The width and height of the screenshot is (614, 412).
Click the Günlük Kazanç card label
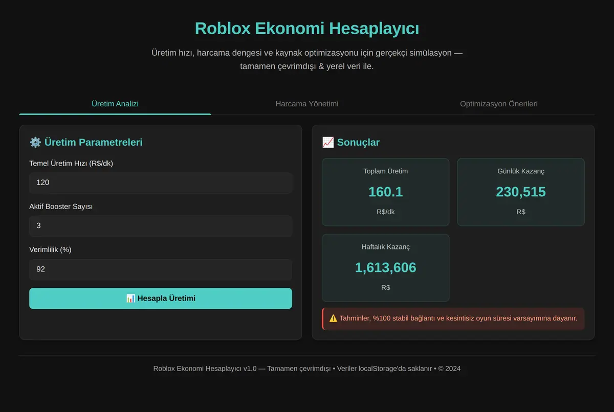click(x=521, y=171)
